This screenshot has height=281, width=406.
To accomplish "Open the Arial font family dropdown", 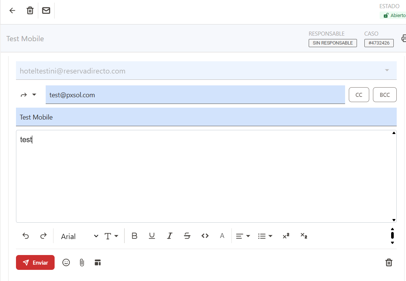I will click(x=79, y=236).
